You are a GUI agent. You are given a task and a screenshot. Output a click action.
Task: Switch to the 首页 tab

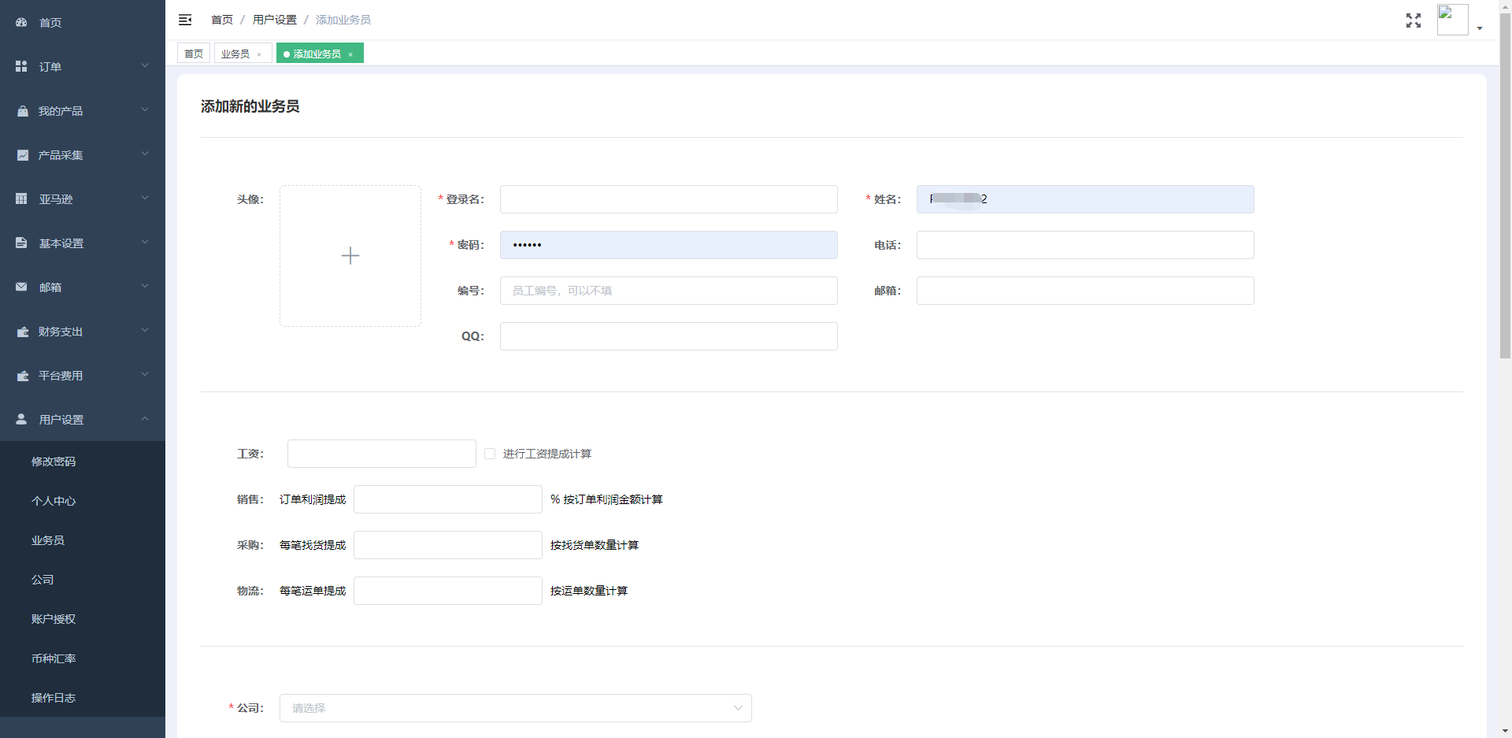pyautogui.click(x=194, y=54)
